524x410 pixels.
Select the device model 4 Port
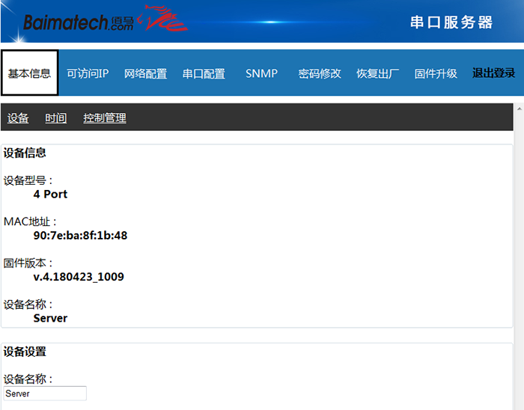[50, 194]
